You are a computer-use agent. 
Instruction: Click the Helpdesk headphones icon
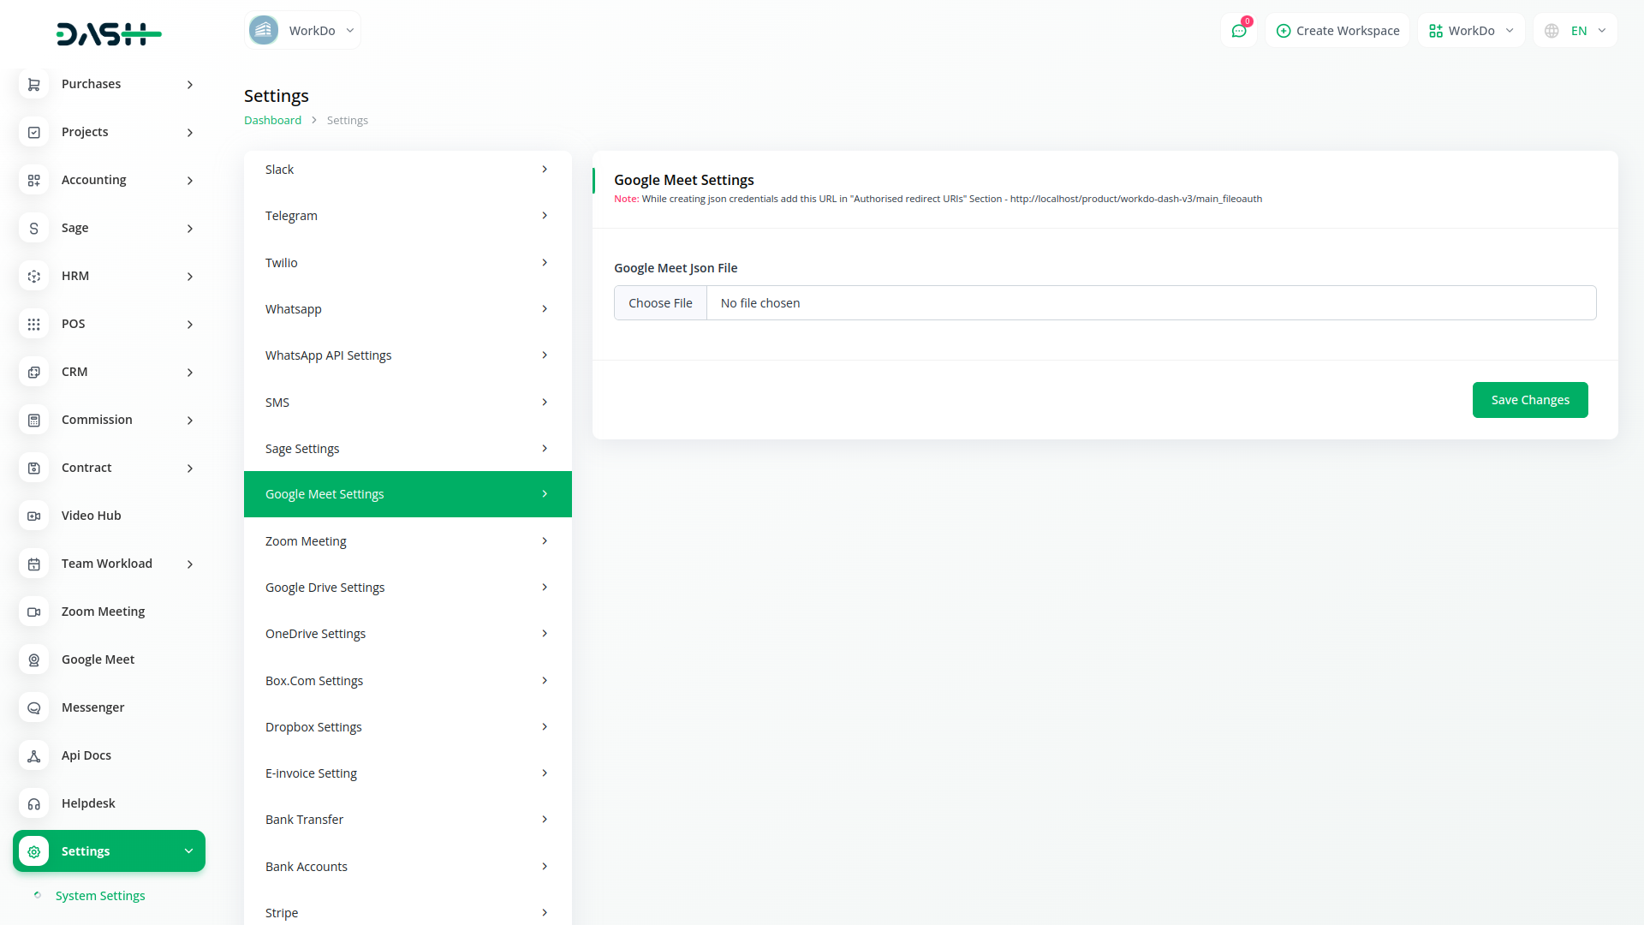click(x=34, y=803)
